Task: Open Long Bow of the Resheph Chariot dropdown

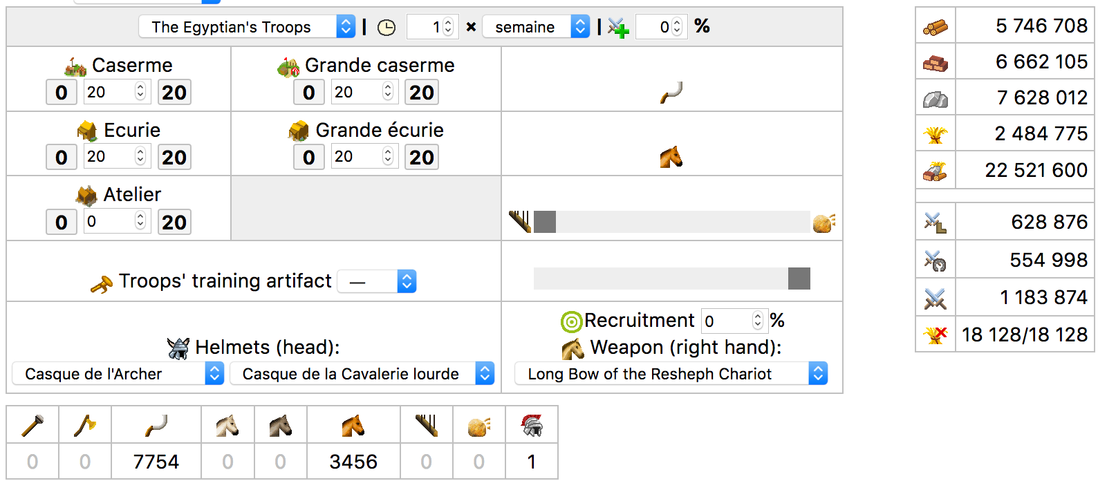Action: [x=671, y=374]
